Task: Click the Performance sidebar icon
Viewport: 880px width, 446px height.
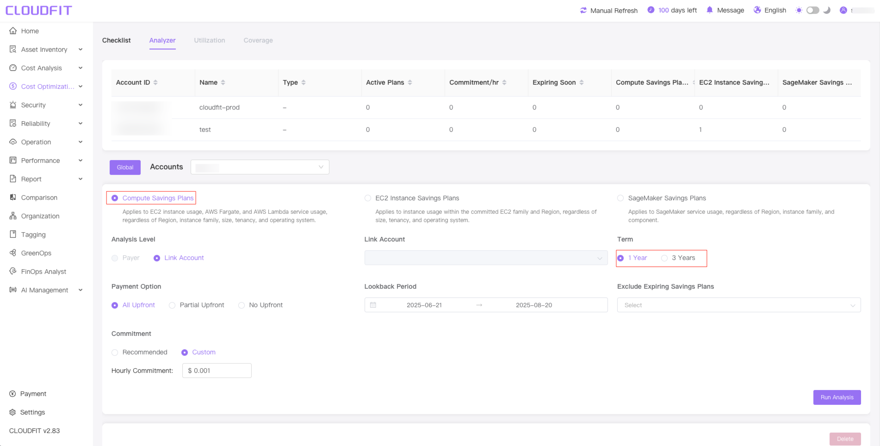Action: (13, 161)
